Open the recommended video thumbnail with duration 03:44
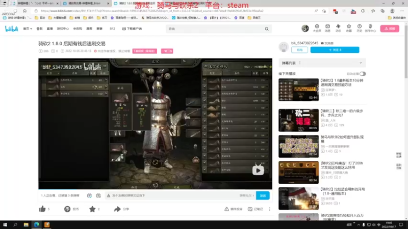 click(298, 90)
